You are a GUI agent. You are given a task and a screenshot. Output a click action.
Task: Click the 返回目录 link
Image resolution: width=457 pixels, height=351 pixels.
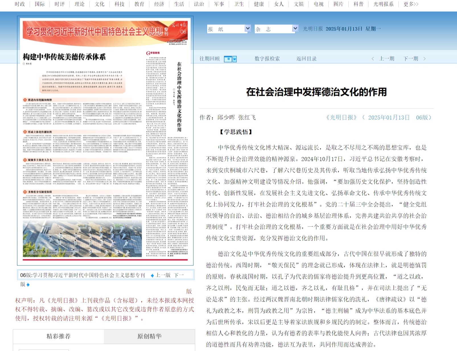306,59
